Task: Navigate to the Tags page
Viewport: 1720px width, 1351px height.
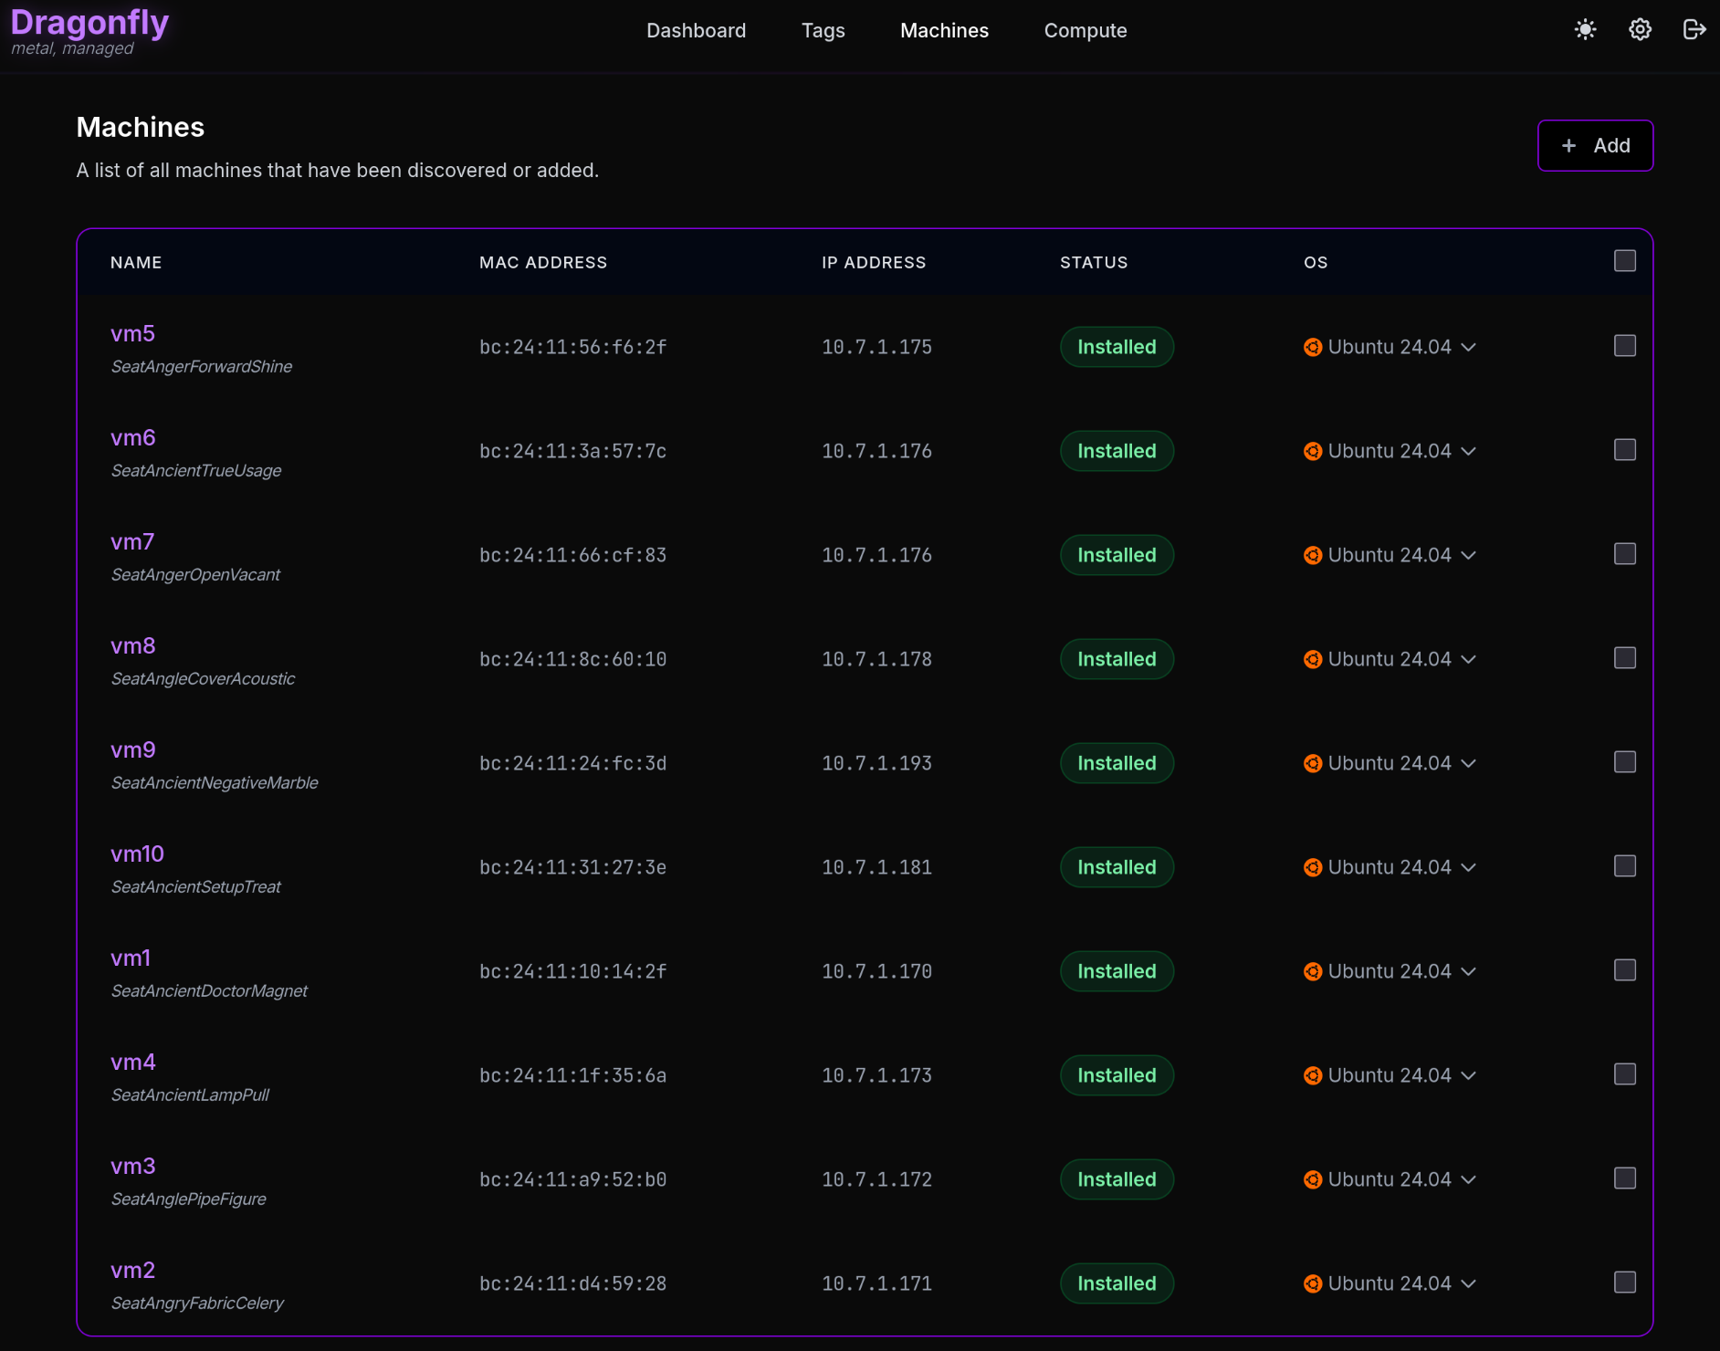Action: (823, 30)
